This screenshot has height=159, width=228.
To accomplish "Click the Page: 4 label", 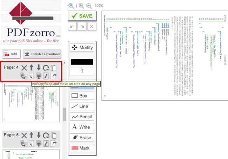I will click(x=11, y=67).
